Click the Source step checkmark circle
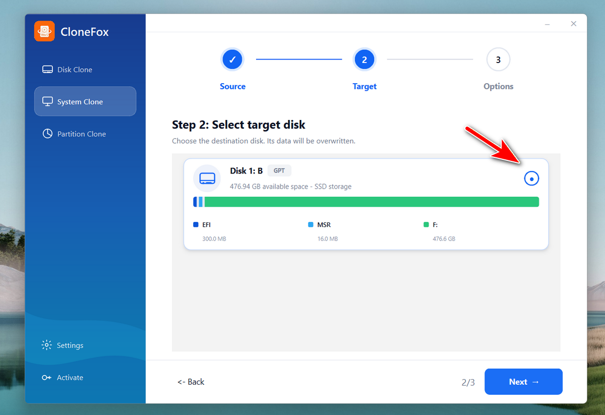605x415 pixels. point(232,60)
